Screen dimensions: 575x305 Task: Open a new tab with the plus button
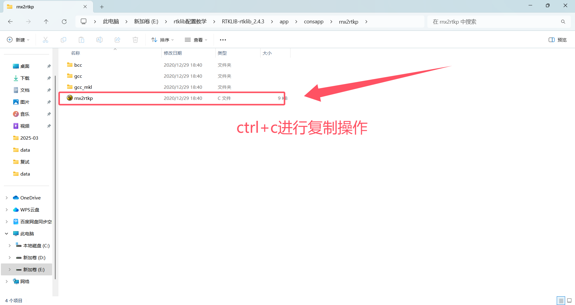(102, 7)
